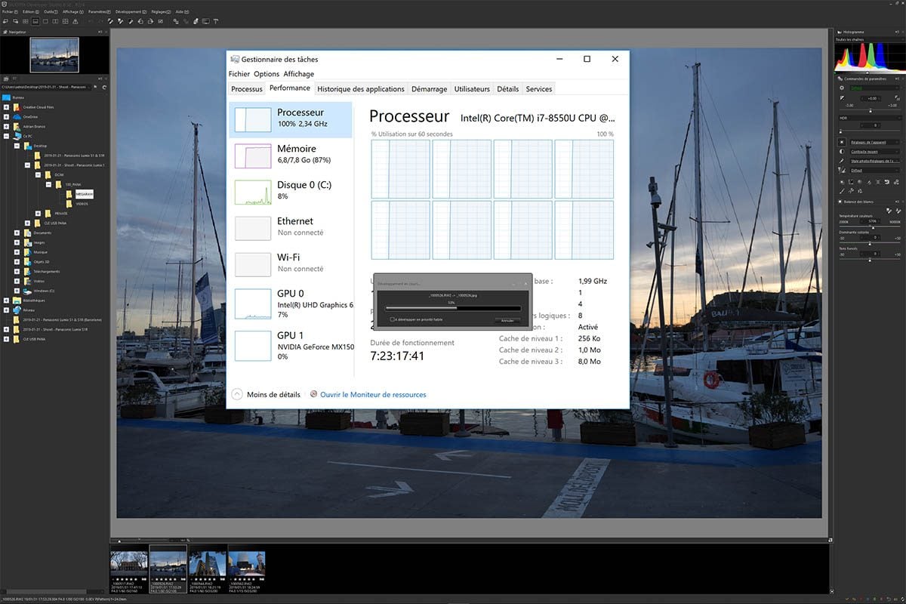This screenshot has width=906, height=604.
Task: Select the VIDEOS folder in the tree
Action: (x=82, y=204)
